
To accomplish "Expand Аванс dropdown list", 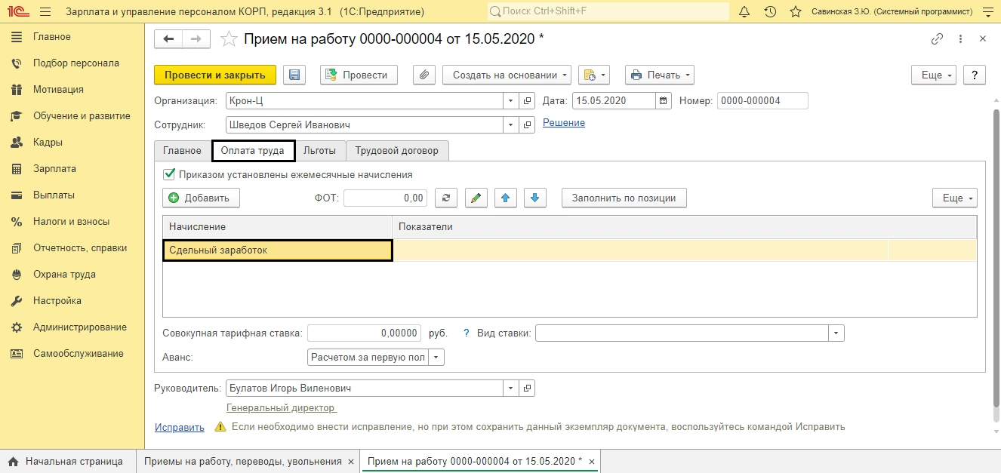I will 437,358.
